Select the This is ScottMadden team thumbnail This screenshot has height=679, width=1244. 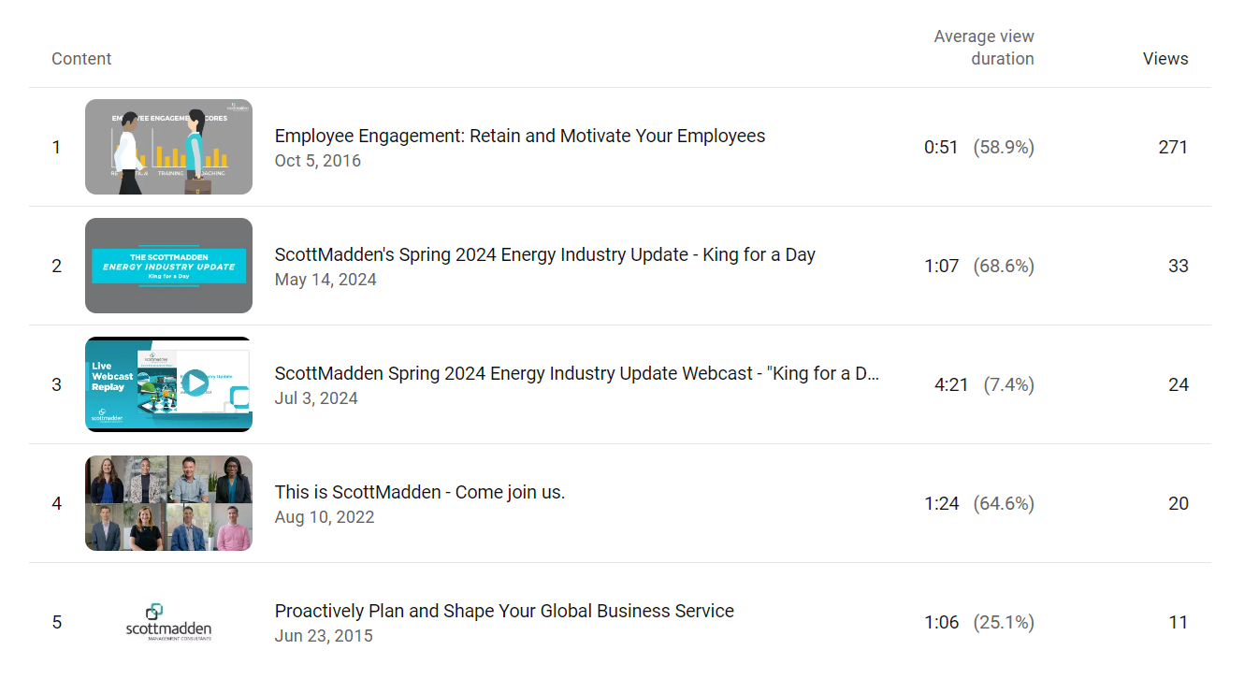tap(168, 503)
